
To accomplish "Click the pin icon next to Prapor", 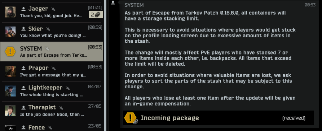I will coord(54,68).
